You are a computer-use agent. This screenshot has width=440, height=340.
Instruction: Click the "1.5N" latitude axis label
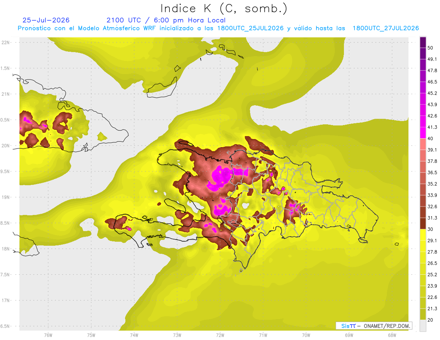(5, 69)
